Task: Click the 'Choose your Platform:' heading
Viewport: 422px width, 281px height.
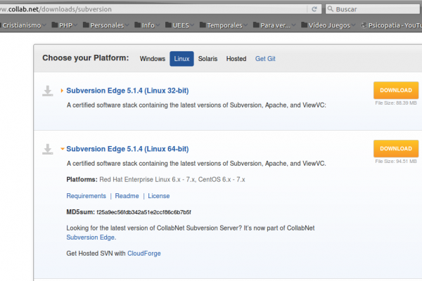Action: [x=86, y=58]
